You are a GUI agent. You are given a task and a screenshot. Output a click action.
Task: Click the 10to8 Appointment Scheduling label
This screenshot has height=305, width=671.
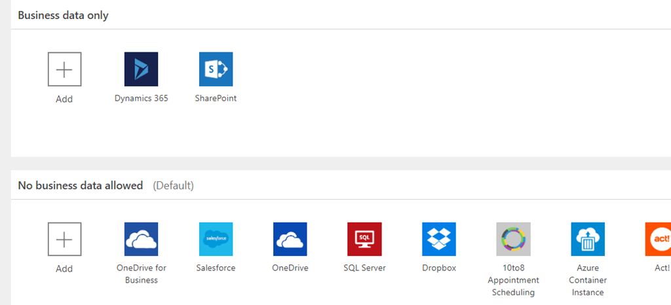click(514, 280)
